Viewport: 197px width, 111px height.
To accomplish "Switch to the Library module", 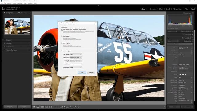I will click(144, 9).
